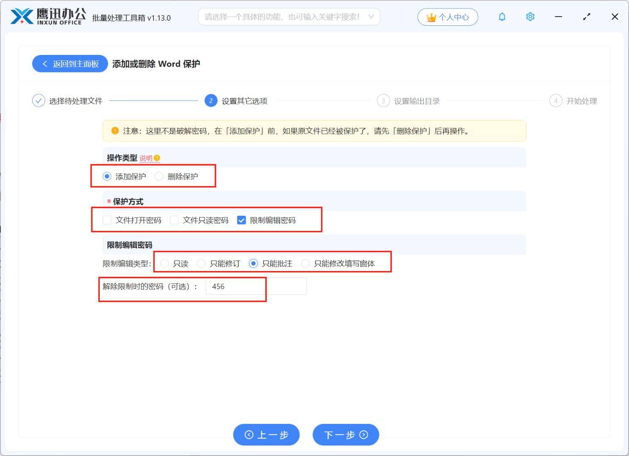Screen dimensions: 629x456
Task: Click the INXUN Office logo
Action: click(48, 16)
